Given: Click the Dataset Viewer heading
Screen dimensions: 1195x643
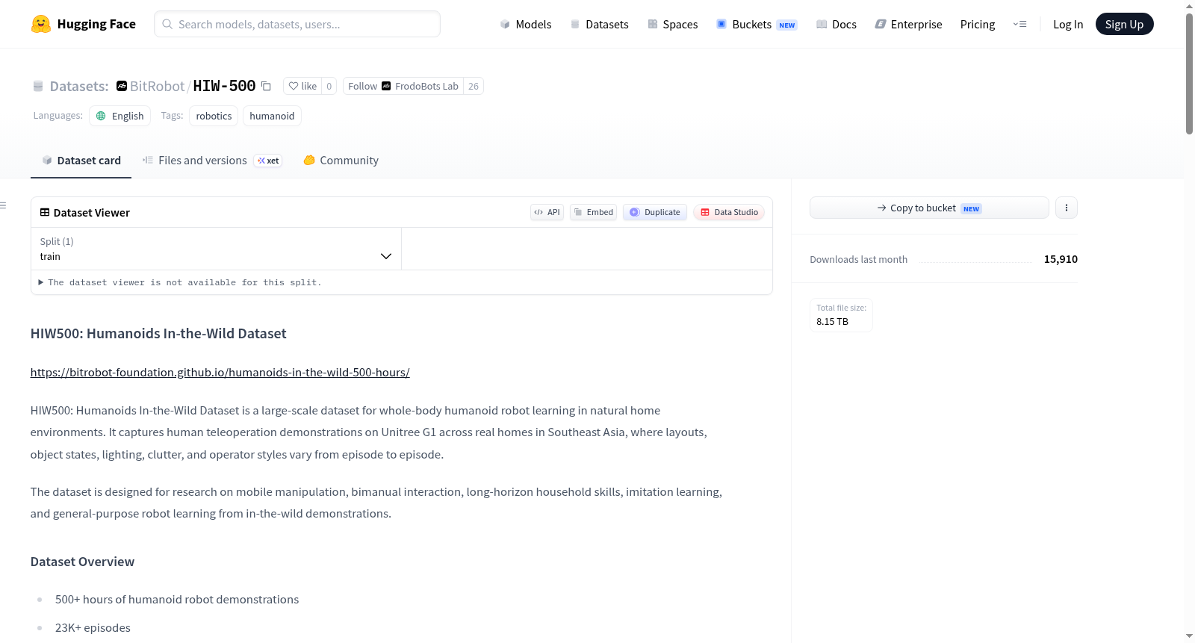Looking at the screenshot, I should tap(92, 213).
